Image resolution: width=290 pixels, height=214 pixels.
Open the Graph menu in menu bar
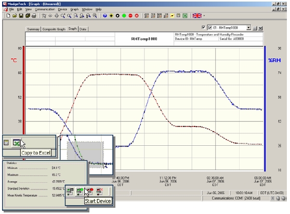[74, 9]
